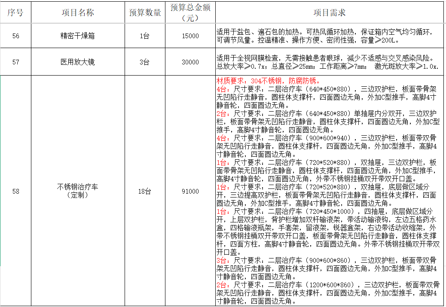Select the 项目需求 header cell

[330, 12]
